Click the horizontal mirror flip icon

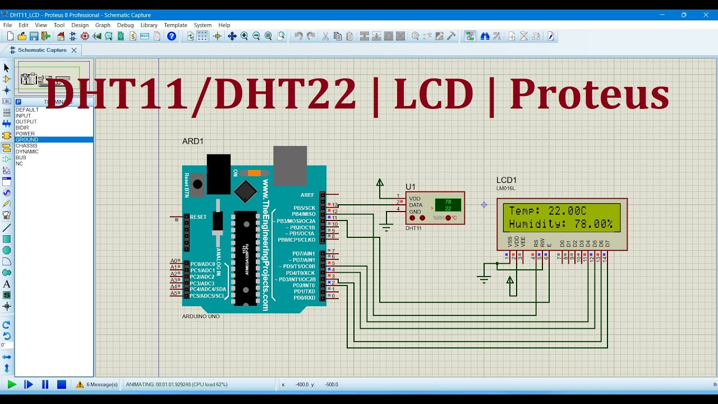click(7, 357)
